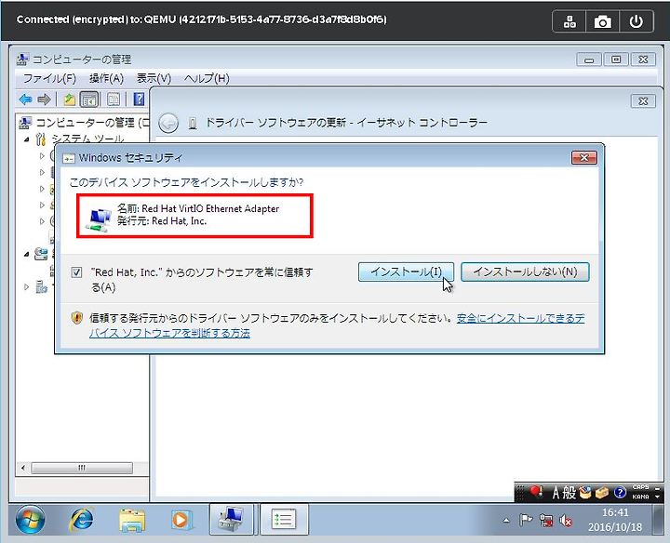Image resolution: width=670 pixels, height=543 pixels.
Task: Open the Windows Start menu
Action: (30, 520)
